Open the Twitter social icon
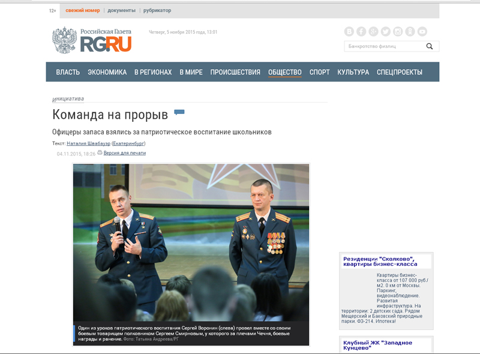The width and height of the screenshot is (480, 354). pos(386,31)
